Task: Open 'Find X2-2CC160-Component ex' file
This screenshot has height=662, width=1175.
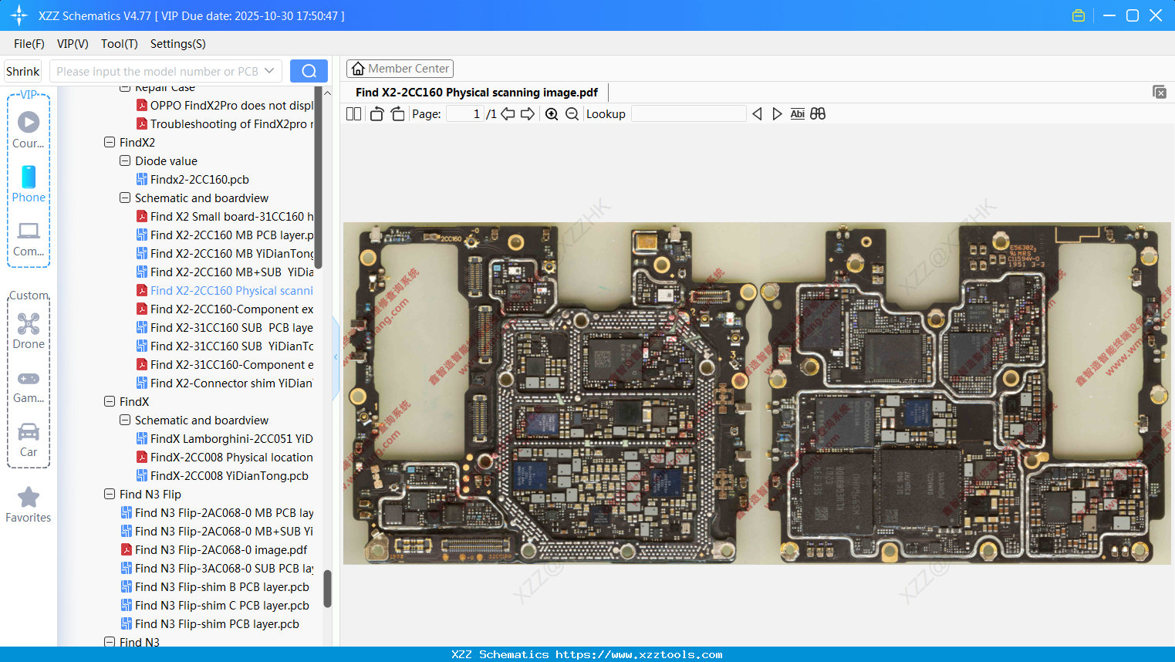Action: coord(225,309)
